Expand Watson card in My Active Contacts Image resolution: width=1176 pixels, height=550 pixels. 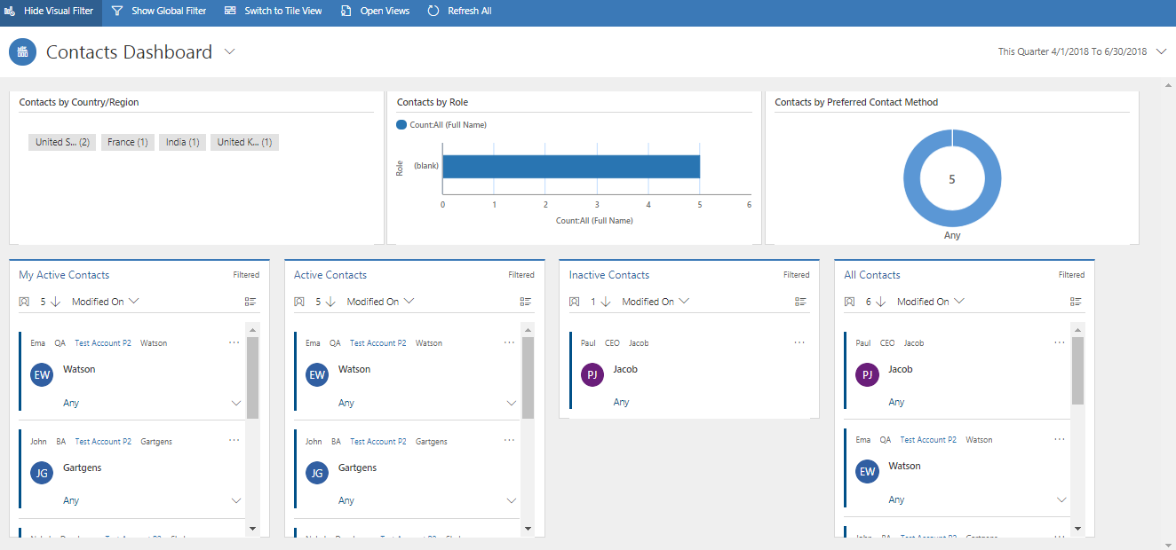pos(236,403)
